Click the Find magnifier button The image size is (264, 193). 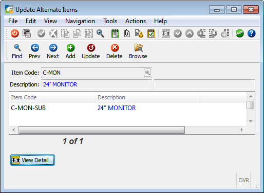17,51
